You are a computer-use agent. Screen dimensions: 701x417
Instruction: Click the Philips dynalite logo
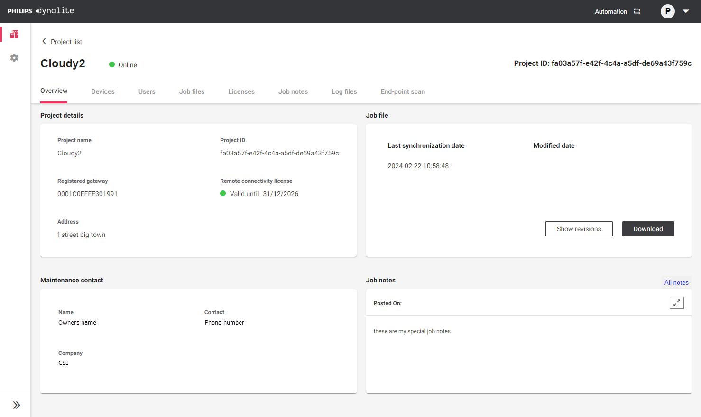pyautogui.click(x=40, y=10)
